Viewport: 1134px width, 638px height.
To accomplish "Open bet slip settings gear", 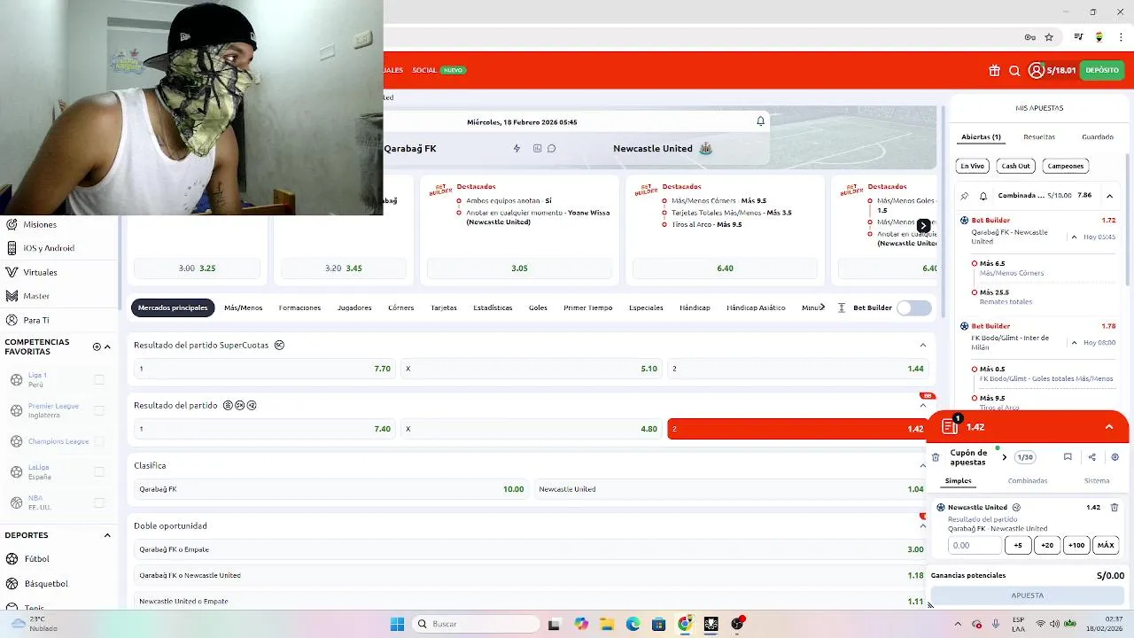I will tap(1115, 457).
